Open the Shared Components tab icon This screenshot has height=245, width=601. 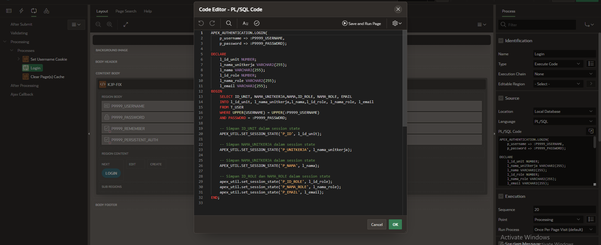tap(46, 11)
